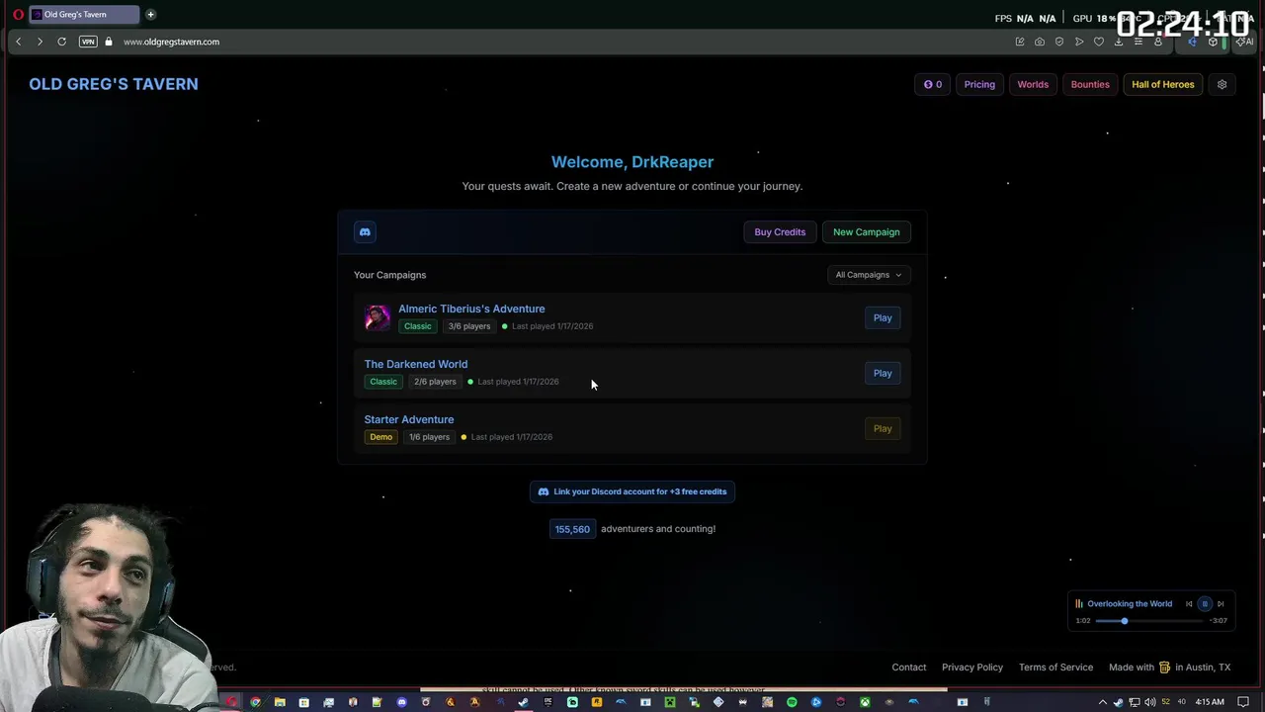Click OLD GREG'S TAVERN logo text

[114, 84]
